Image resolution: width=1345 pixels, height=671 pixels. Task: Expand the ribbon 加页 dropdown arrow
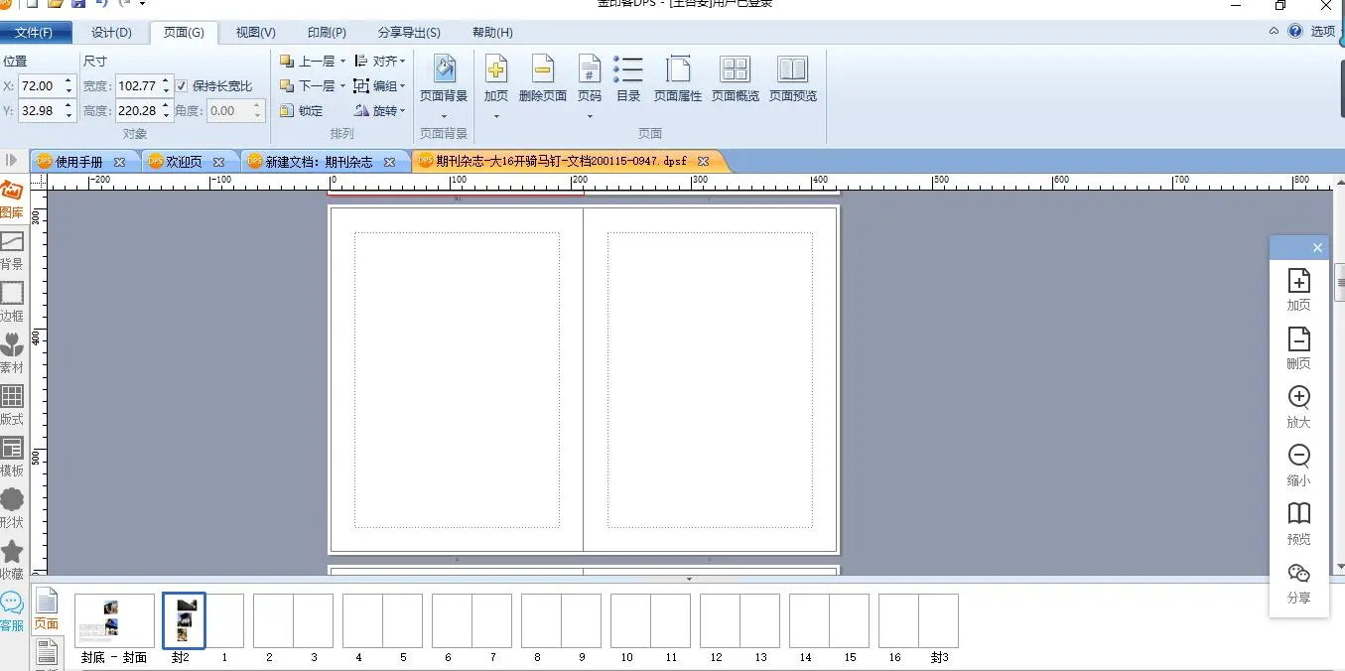tap(496, 115)
